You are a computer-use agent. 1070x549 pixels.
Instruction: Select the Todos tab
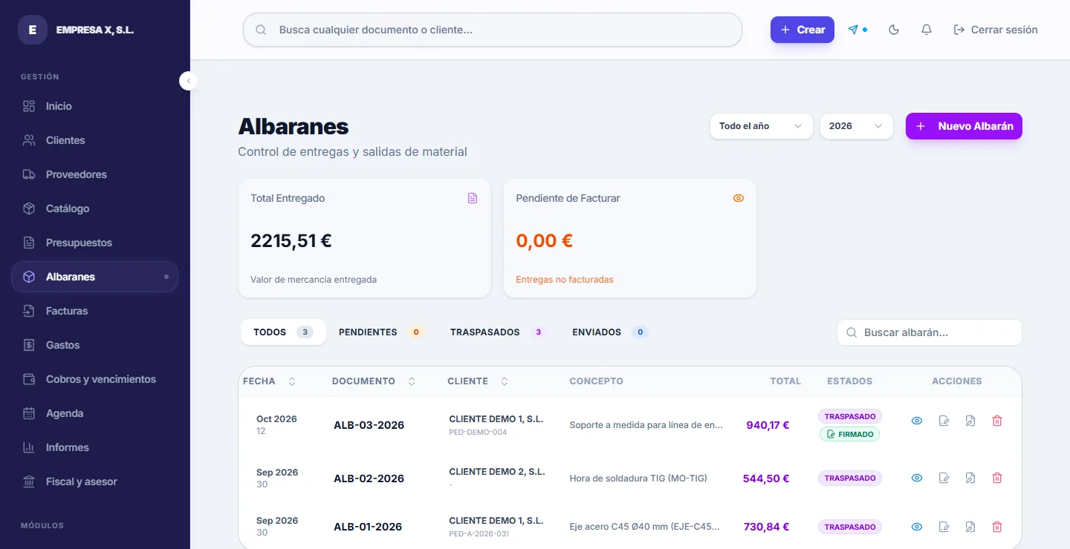283,332
